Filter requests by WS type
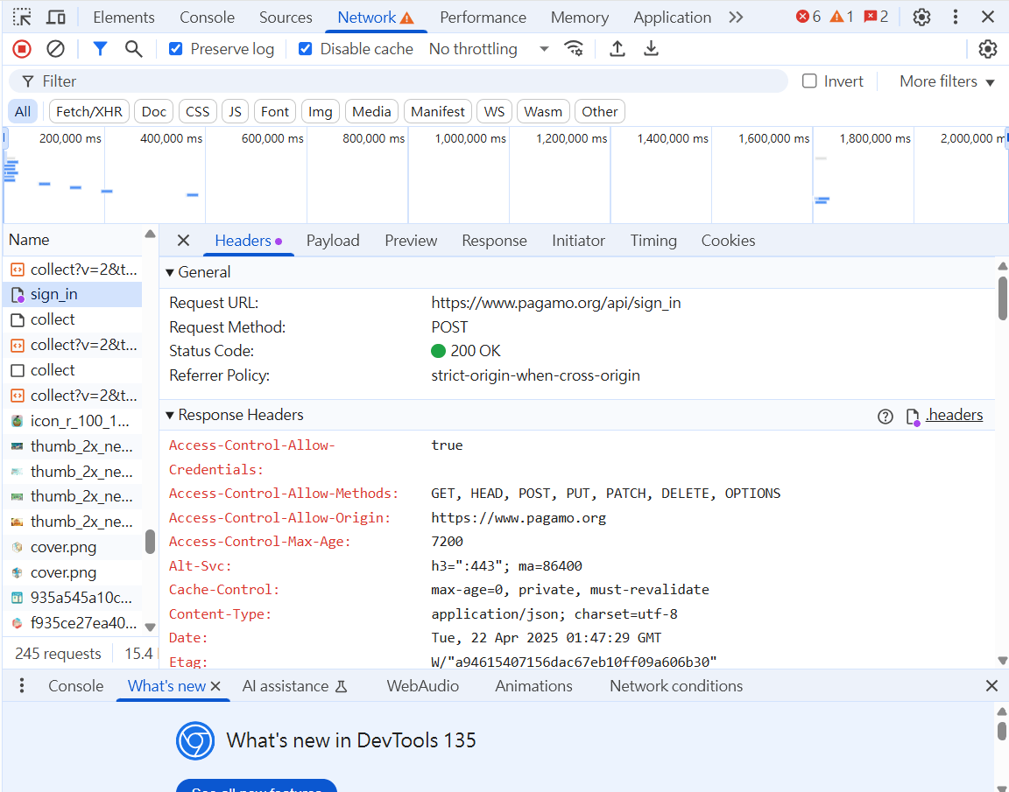 pyautogui.click(x=494, y=111)
